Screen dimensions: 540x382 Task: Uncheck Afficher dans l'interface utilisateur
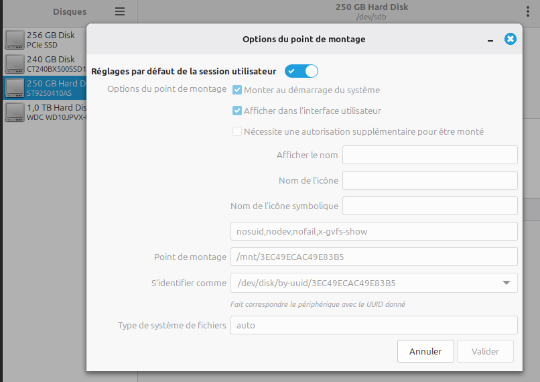pyautogui.click(x=237, y=111)
